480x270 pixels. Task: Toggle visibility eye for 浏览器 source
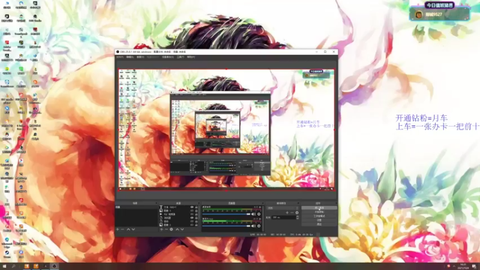192,218
